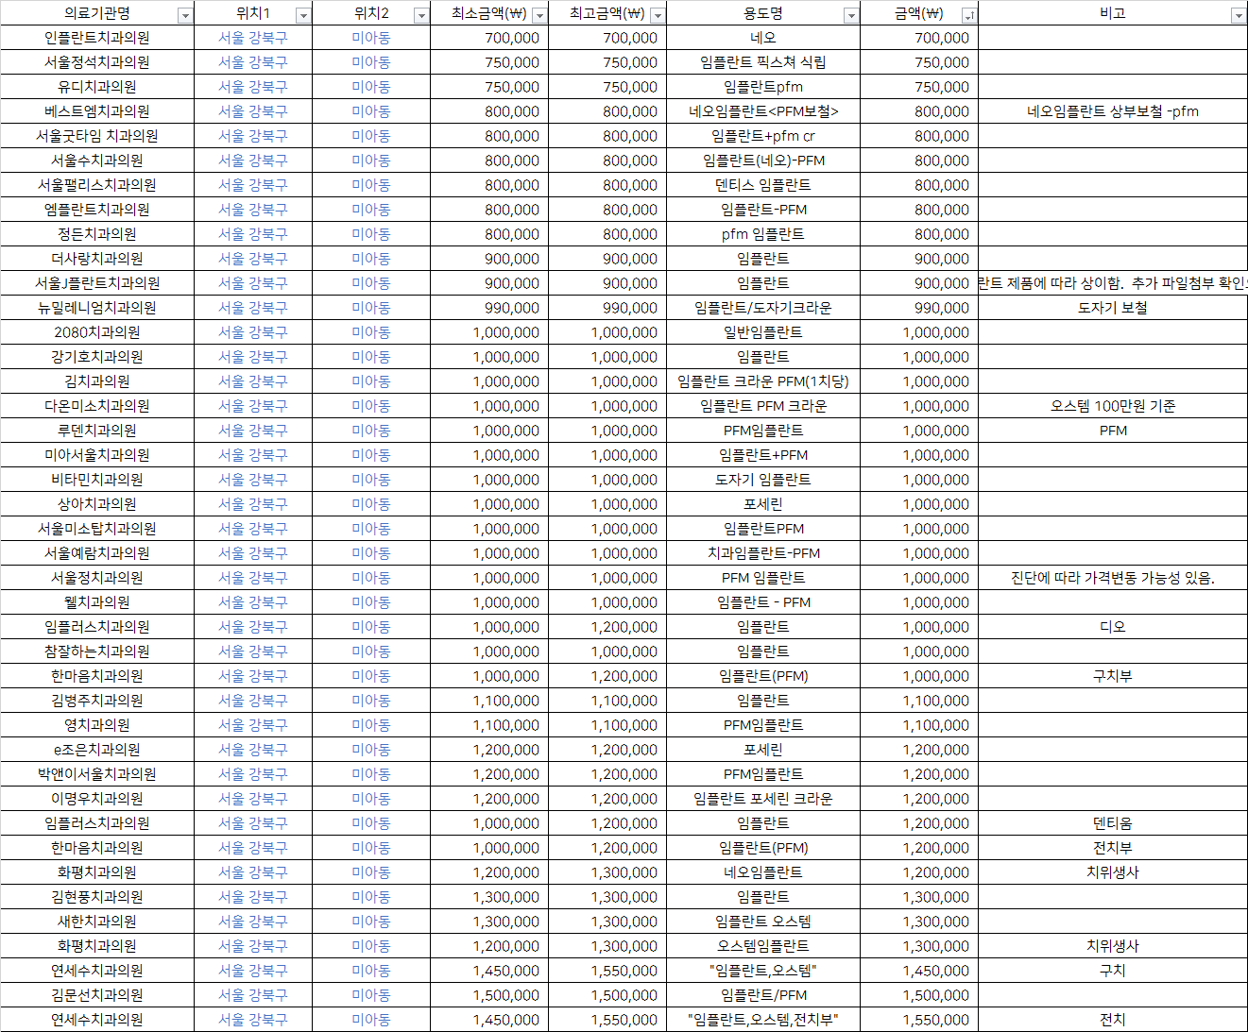Screen dimensions: 1248x1032
Task: Select the 참잘하는치과의원 cell
Action: tap(97, 651)
